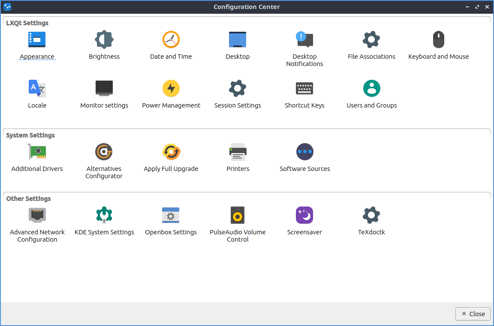Screen dimensions: 494x326
Task: Open Desktop Notifications settings
Action: [304, 40]
